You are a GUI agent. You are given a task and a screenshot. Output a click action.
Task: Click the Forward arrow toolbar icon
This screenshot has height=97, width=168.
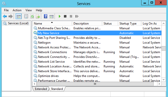tap(11, 16)
